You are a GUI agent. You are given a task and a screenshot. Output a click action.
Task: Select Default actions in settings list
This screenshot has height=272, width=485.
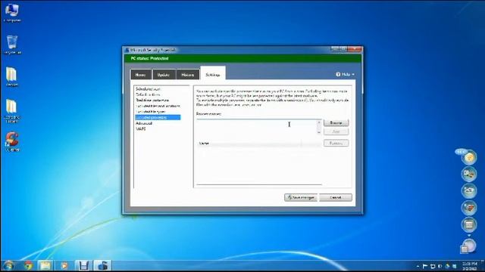(148, 94)
